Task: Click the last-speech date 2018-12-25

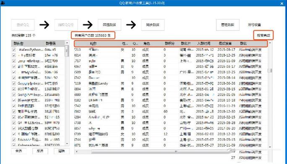Action: click(x=226, y=55)
